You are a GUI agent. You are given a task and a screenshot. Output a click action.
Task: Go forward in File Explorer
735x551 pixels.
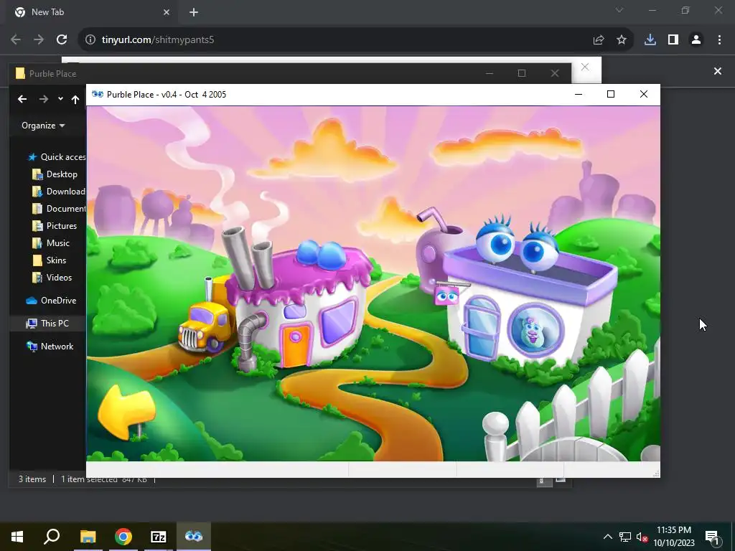[x=44, y=99]
